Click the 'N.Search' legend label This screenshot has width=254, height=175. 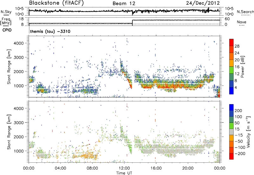(x=245, y=12)
